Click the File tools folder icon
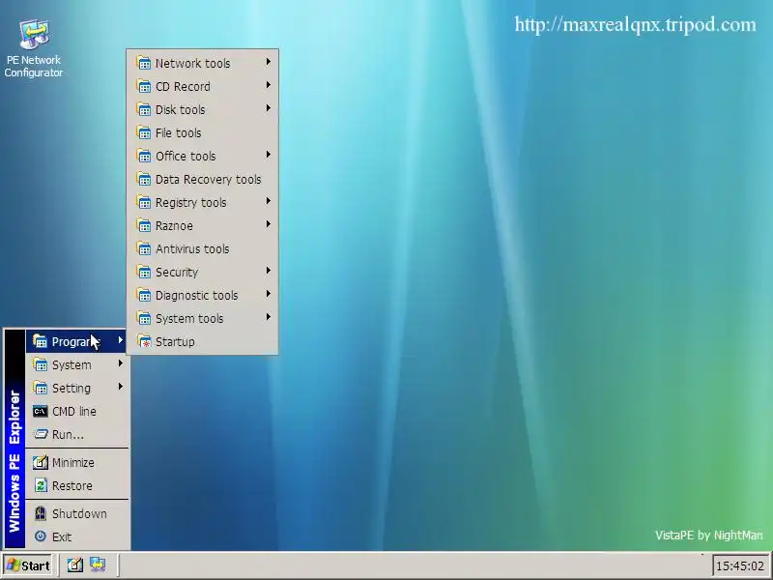Screen dimensions: 773x580 [x=143, y=132]
